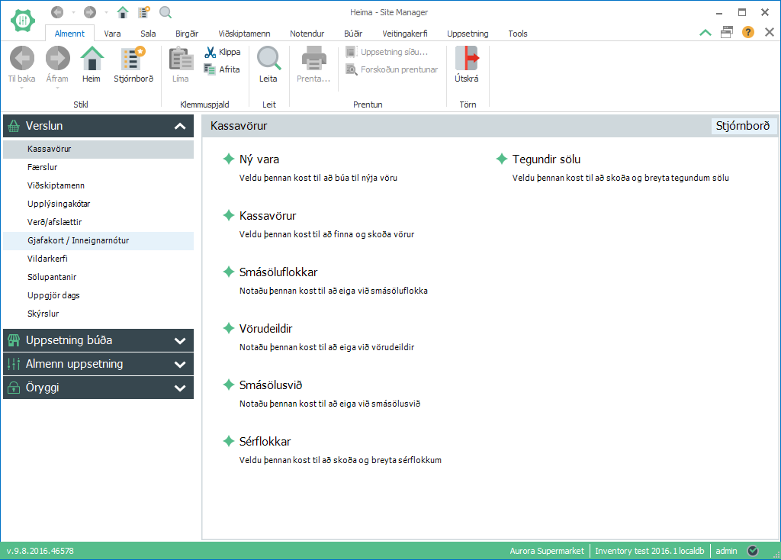The width and height of the screenshot is (781, 560).
Task: Click the Stjórnborð button in content header
Action: click(742, 126)
